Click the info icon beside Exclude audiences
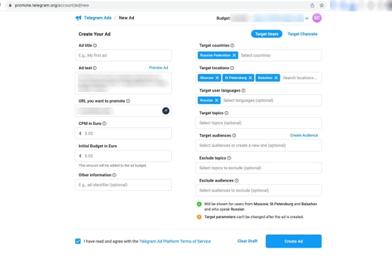Screen dimensions: 392x262 point(237,180)
